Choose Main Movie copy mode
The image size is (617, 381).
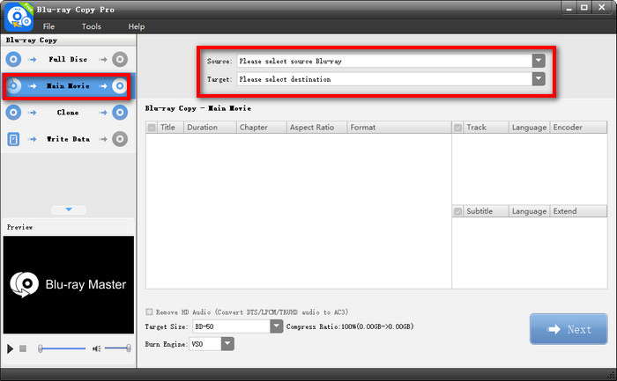[x=68, y=86]
